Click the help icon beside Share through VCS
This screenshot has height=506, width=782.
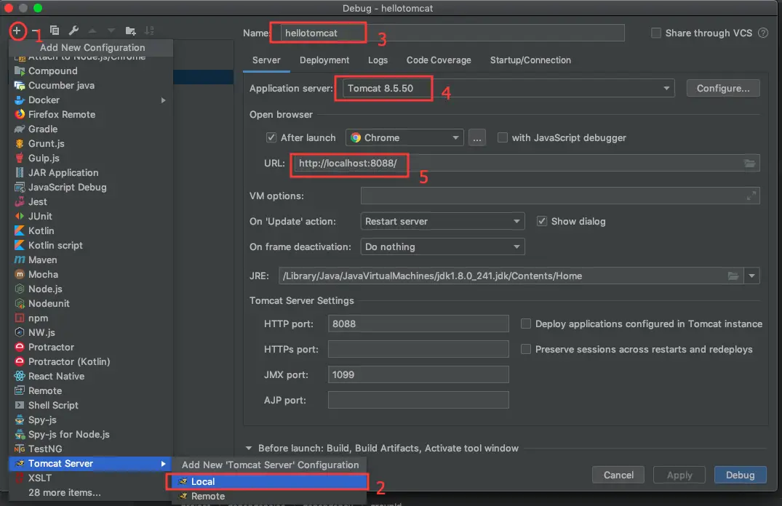click(763, 33)
